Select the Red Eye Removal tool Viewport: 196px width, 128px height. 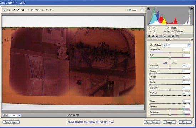coord(37,10)
